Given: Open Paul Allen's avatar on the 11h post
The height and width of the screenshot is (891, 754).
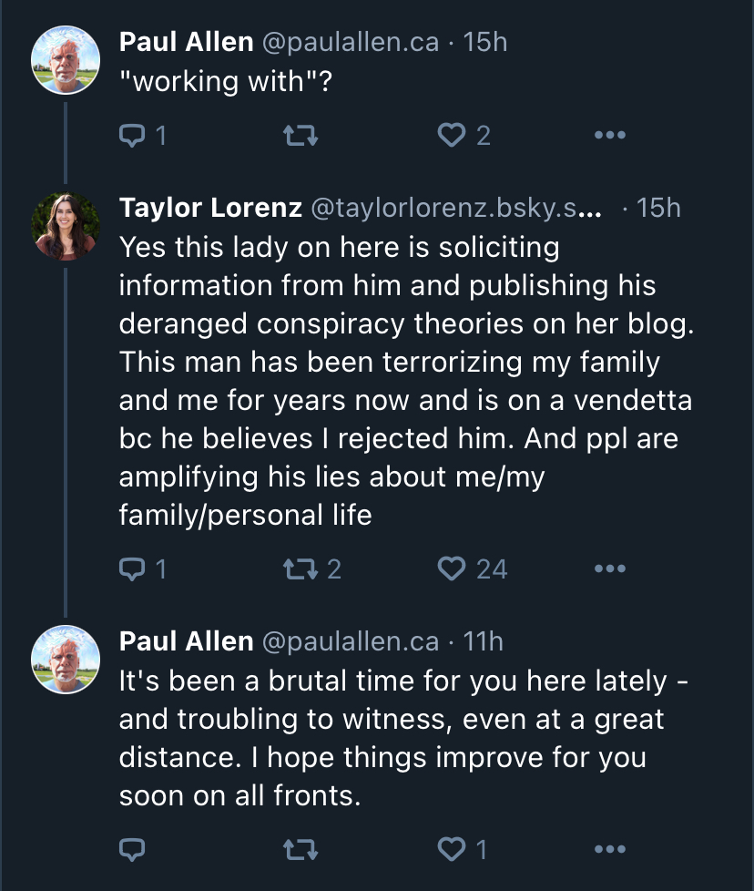Looking at the screenshot, I should 66,660.
